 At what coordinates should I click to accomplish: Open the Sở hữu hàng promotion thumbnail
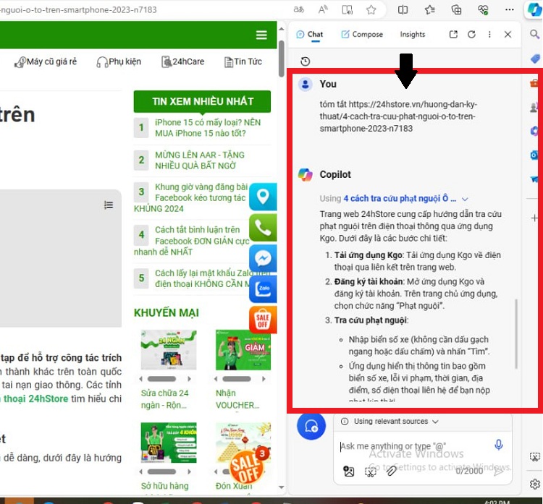[x=169, y=443]
